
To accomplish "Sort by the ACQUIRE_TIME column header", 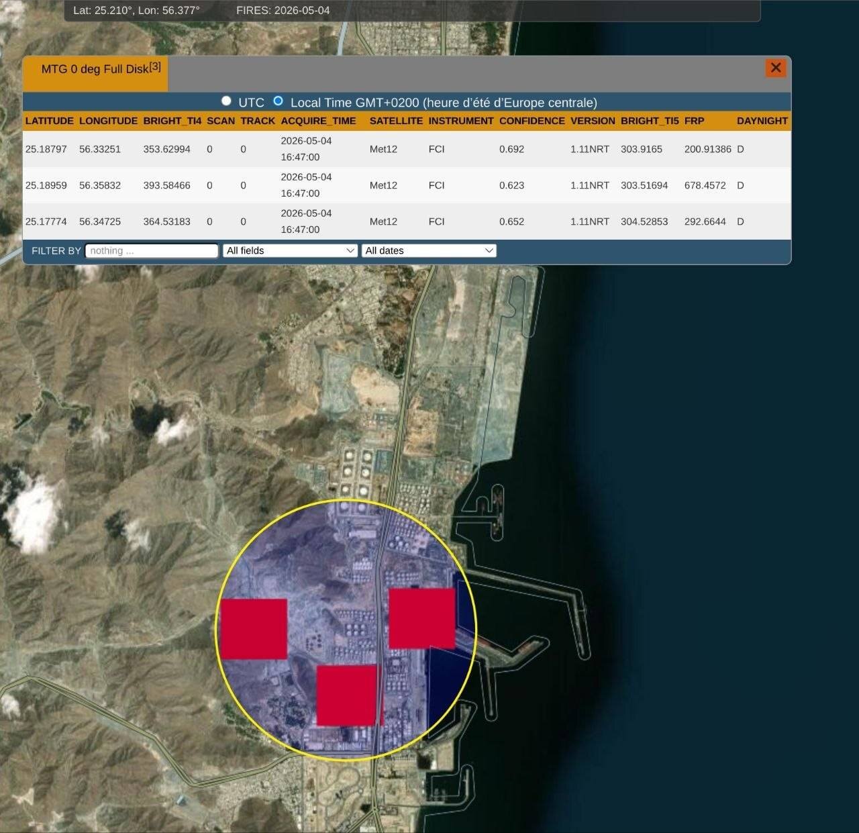I will (318, 121).
